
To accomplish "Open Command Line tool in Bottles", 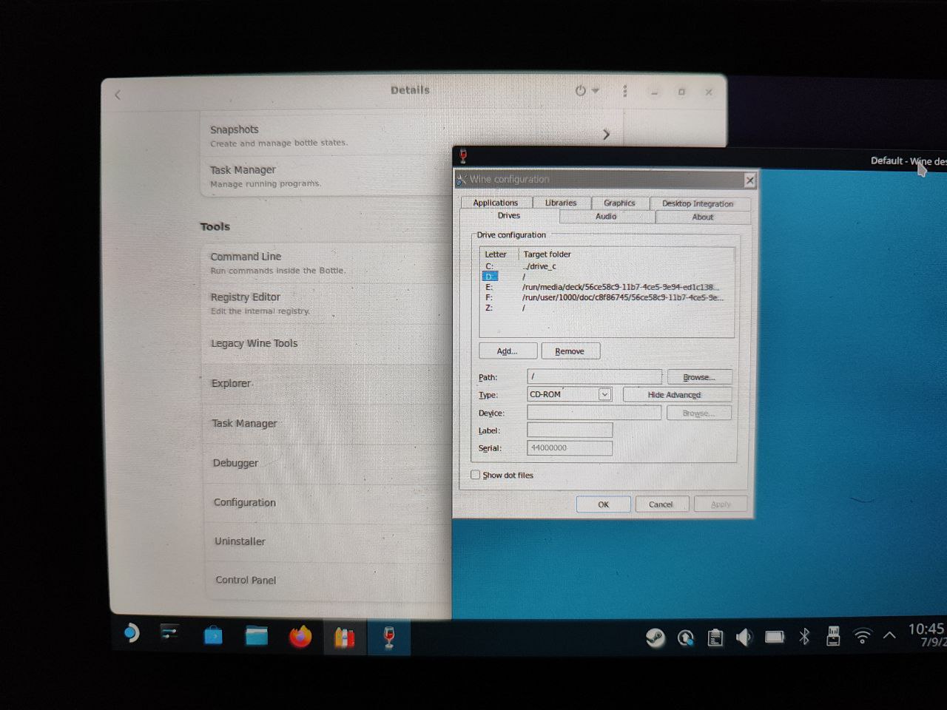I will (326, 263).
